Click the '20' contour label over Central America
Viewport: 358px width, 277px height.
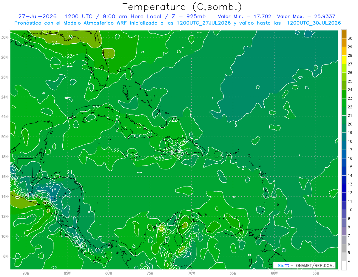(x=48, y=185)
